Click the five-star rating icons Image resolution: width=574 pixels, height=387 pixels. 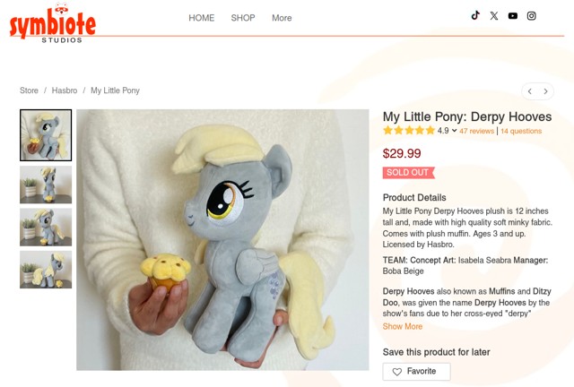pos(409,131)
